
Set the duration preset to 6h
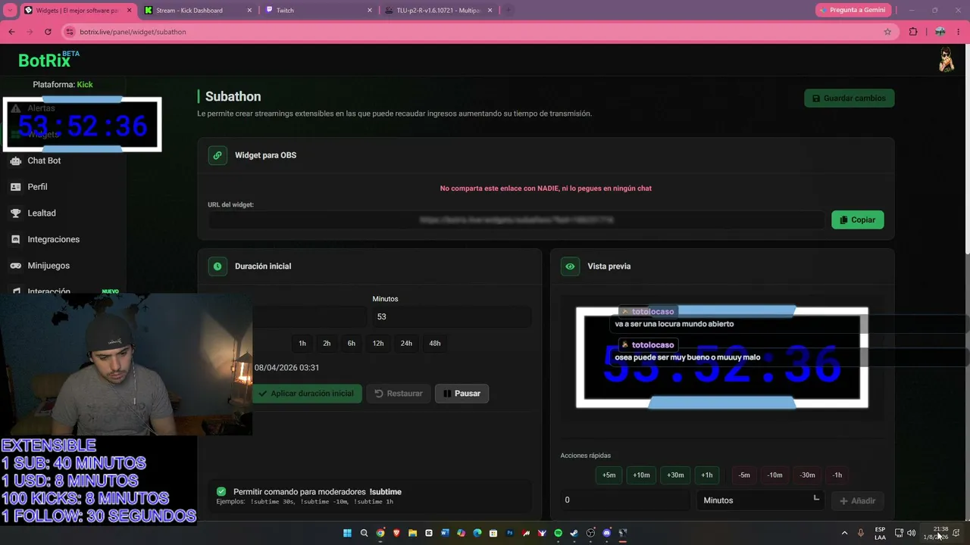352,344
